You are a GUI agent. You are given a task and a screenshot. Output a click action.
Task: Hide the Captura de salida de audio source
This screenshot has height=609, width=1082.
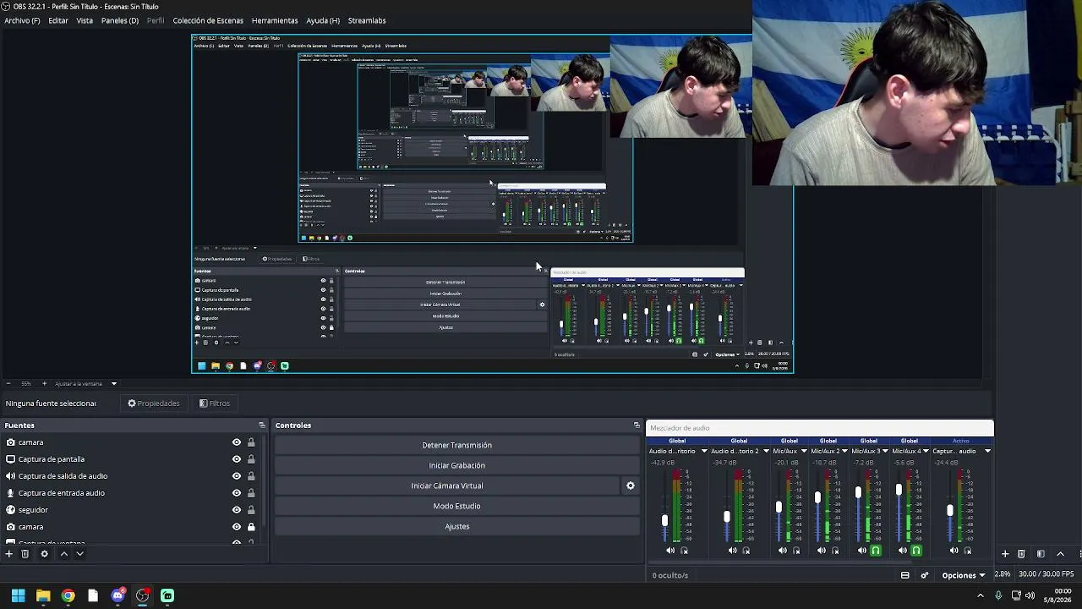coord(237,476)
